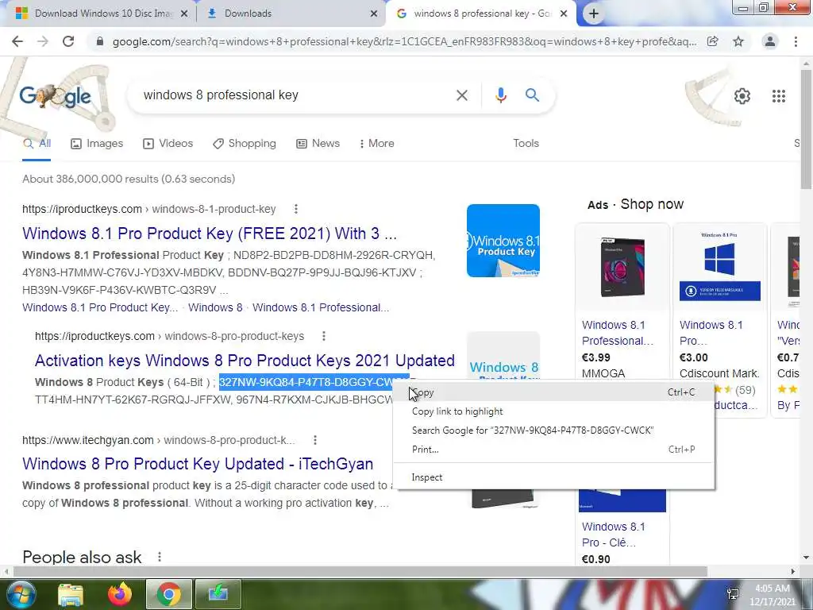The height and width of the screenshot is (610, 813).
Task: Click the search query input field
Action: 295,95
